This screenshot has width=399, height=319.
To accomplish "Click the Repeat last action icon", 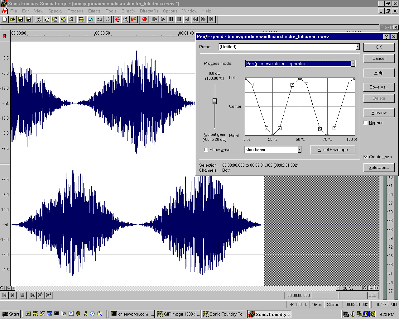I will 108,19.
